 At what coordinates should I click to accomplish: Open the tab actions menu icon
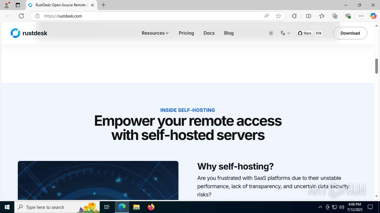click(x=18, y=5)
